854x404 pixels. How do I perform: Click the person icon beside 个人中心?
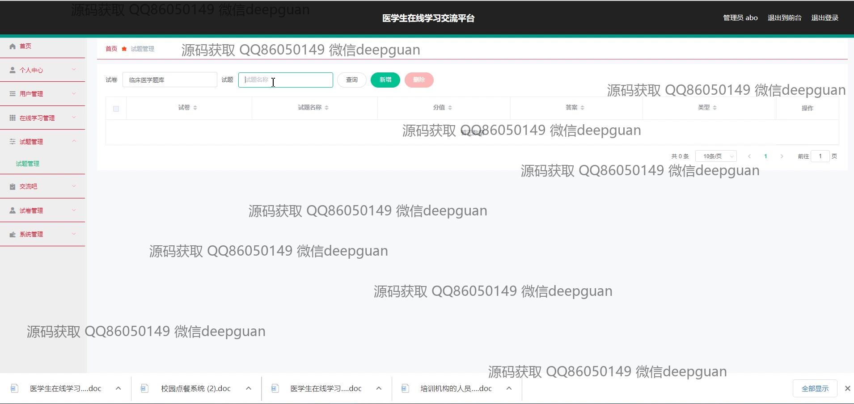(x=13, y=70)
